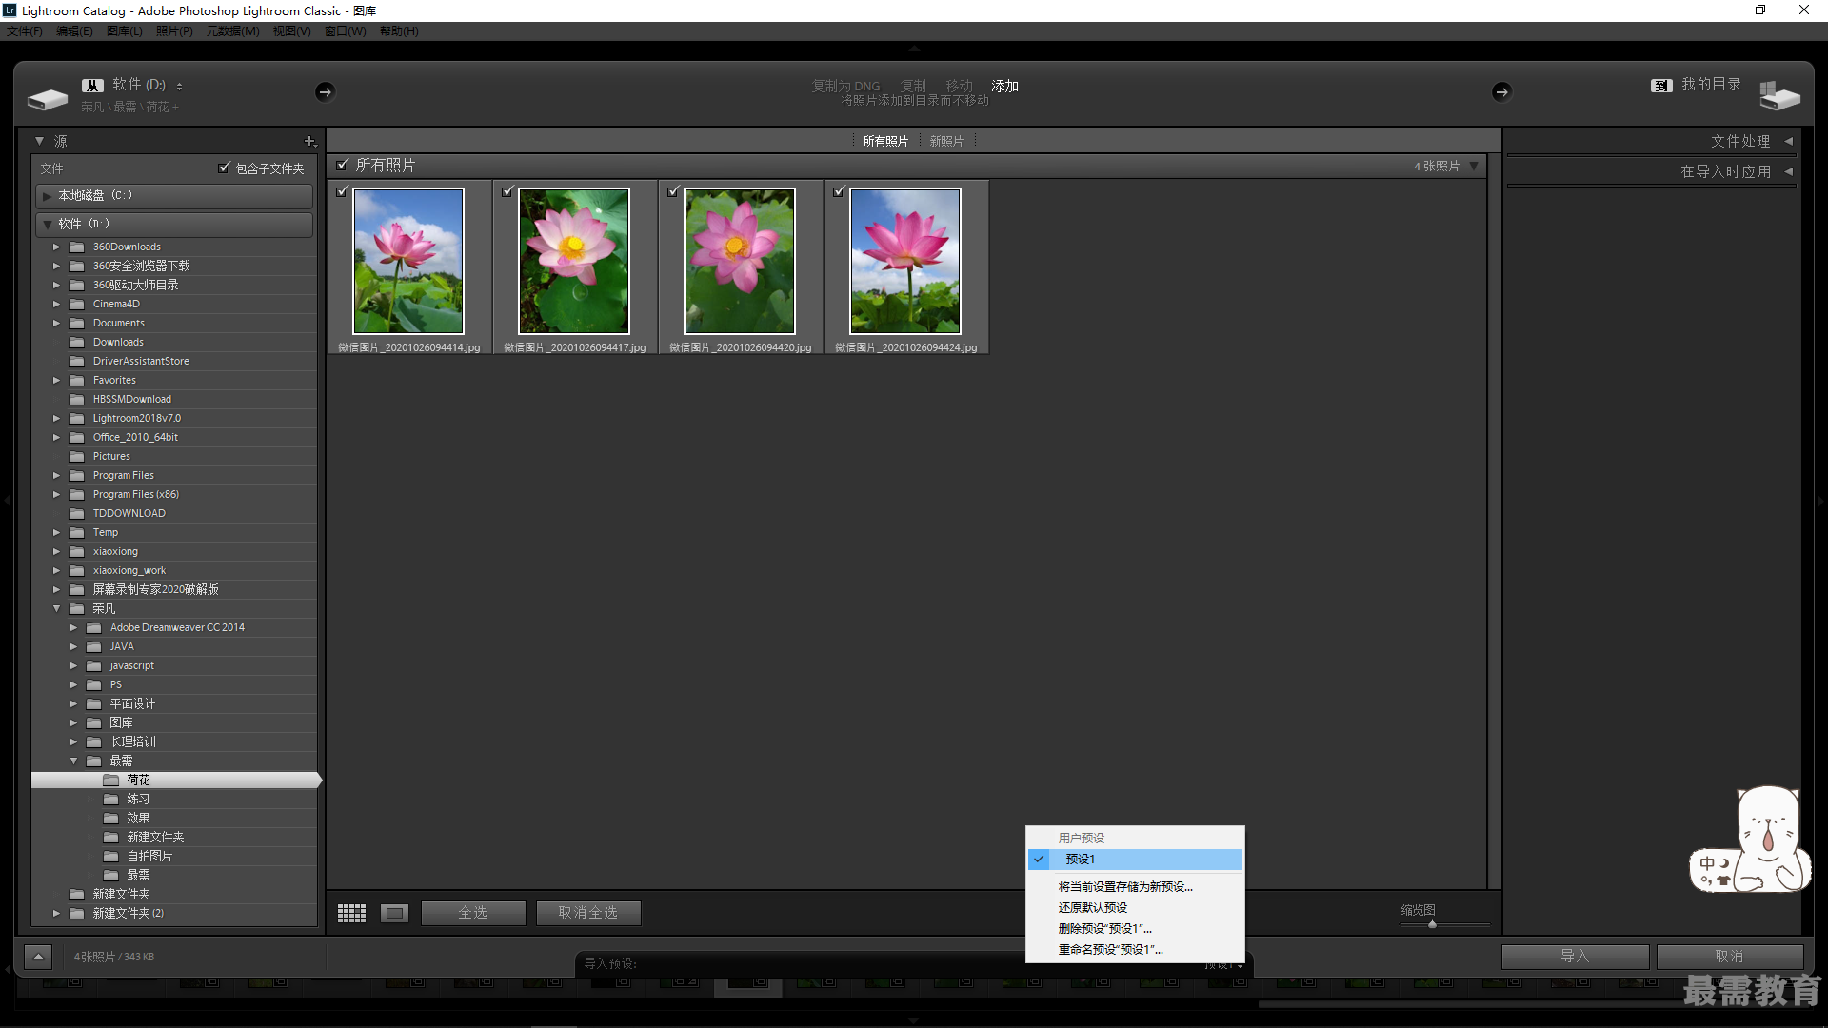This screenshot has height=1028, width=1828.
Task: Select the 复制为 DNG import method
Action: tap(845, 86)
